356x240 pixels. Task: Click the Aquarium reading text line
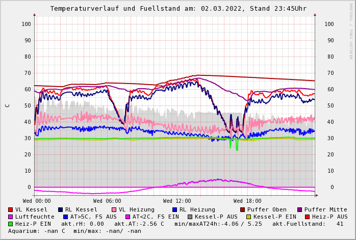click(x=74, y=231)
